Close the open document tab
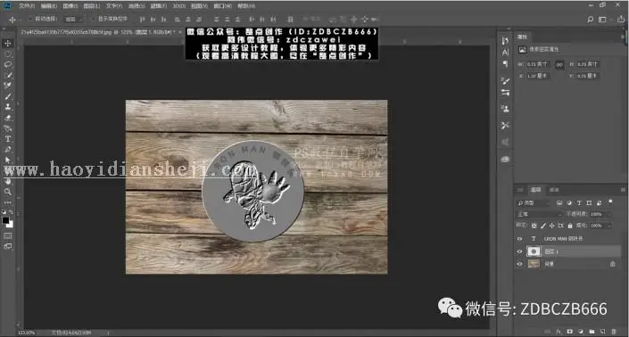629x337 pixels. tap(179, 32)
